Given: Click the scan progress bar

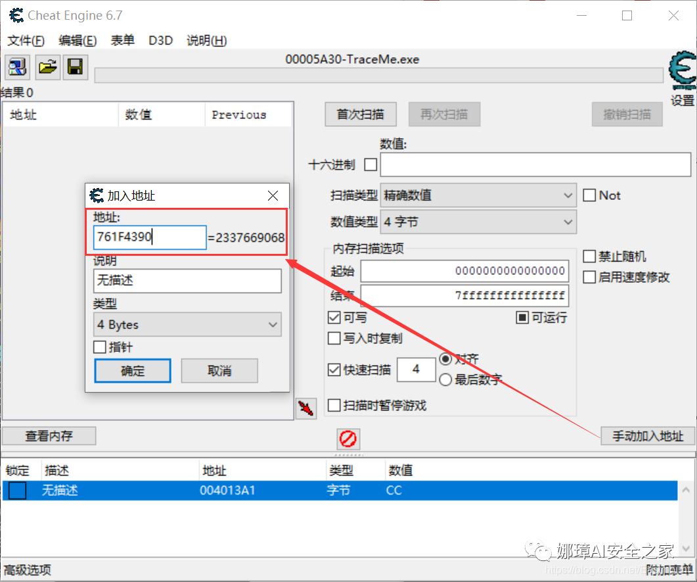Looking at the screenshot, I should [x=379, y=76].
